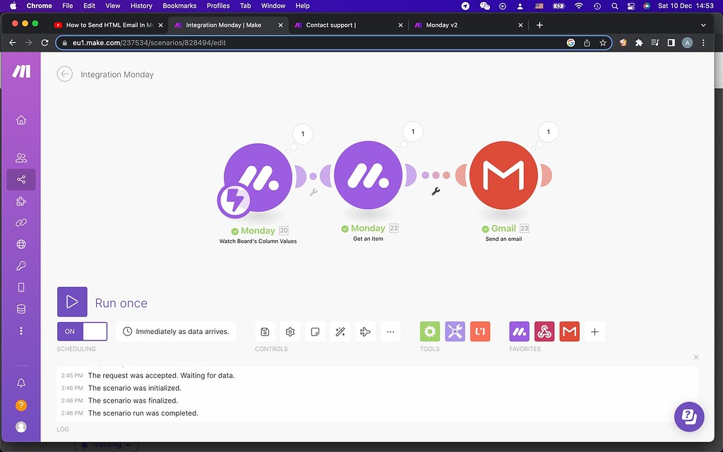Open the Notifications bell in the sidebar

click(x=21, y=383)
